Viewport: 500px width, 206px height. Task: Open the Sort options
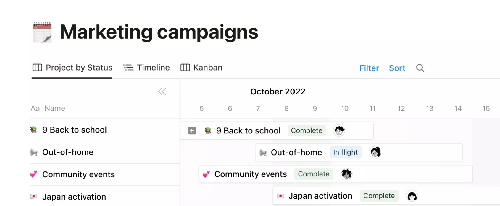397,68
